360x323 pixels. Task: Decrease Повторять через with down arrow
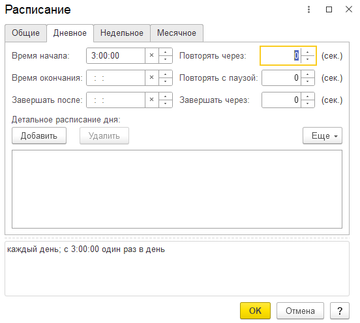308,59
